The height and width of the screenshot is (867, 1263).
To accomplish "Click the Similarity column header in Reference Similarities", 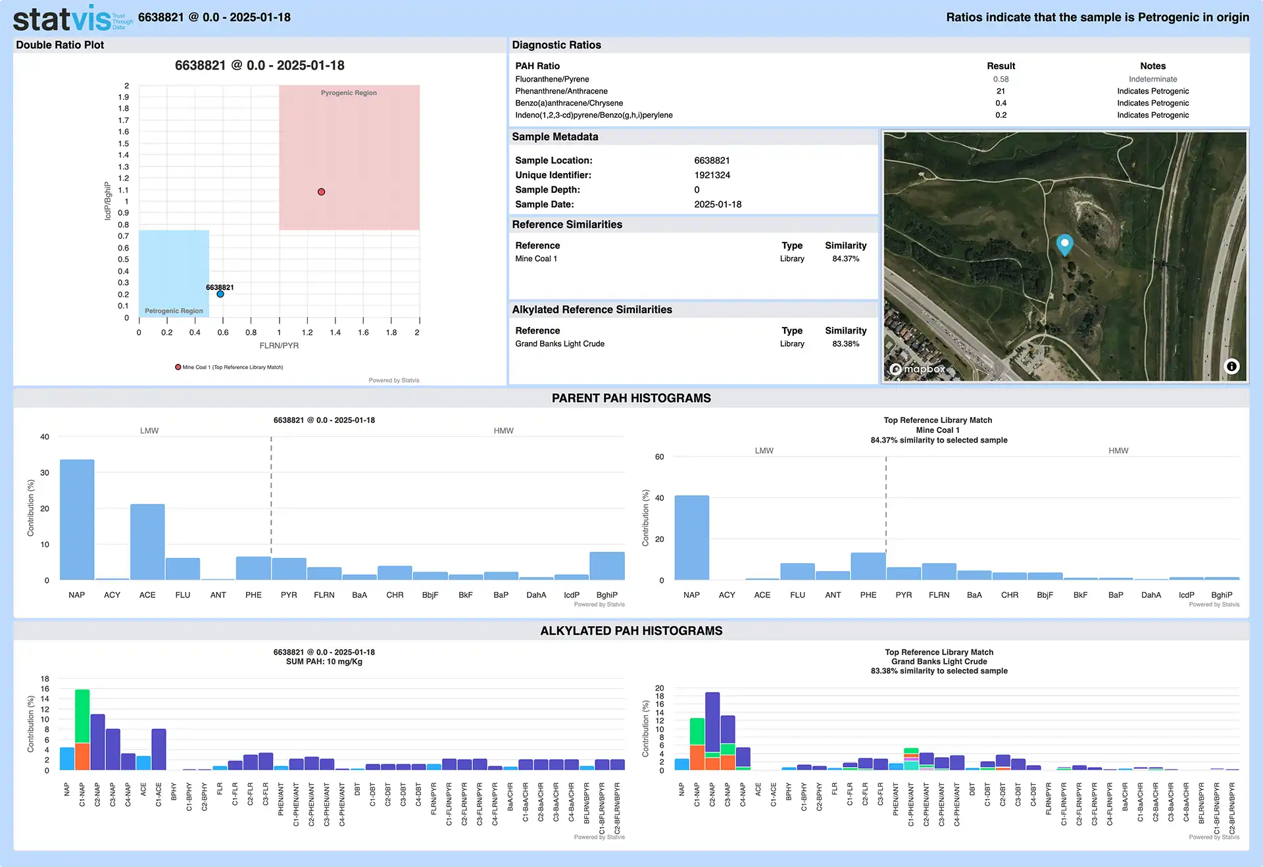I will click(845, 245).
